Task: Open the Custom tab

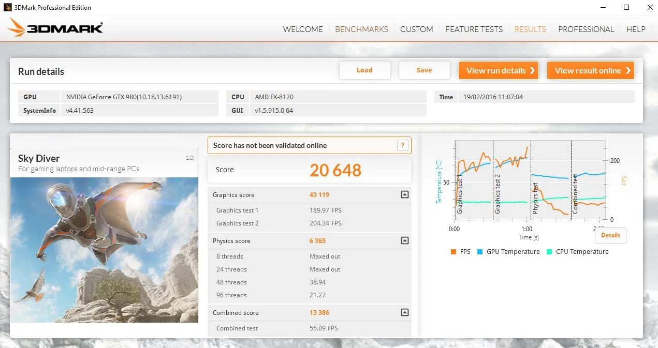Action: coord(416,29)
